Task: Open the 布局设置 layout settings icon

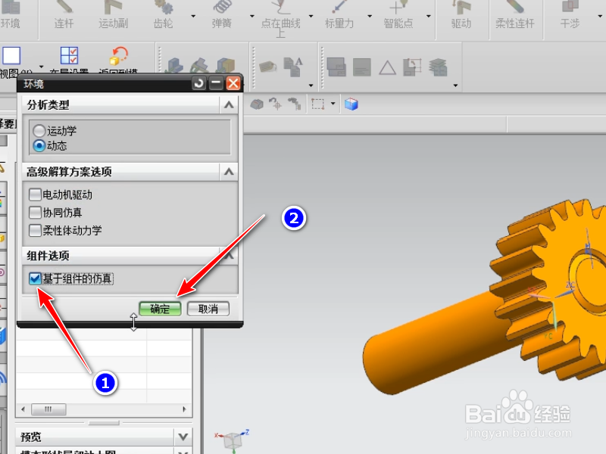Action: click(69, 55)
